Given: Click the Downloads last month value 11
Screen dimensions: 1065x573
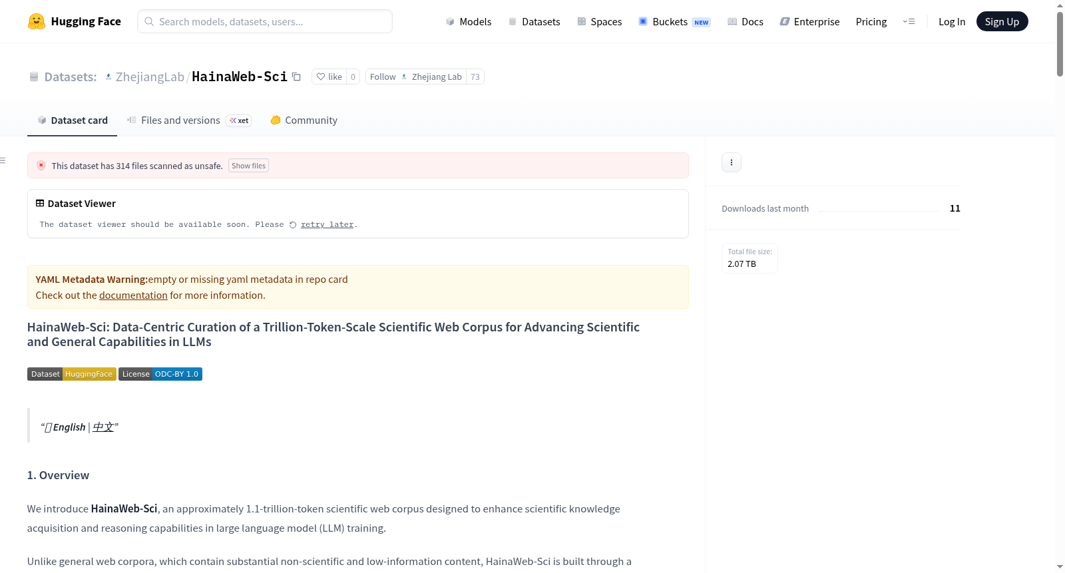Looking at the screenshot, I should (955, 208).
